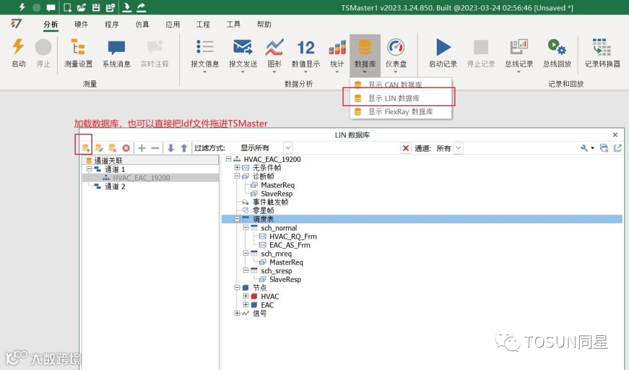
Task: Click load database icon in LIN panel
Action: pyautogui.click(x=86, y=148)
